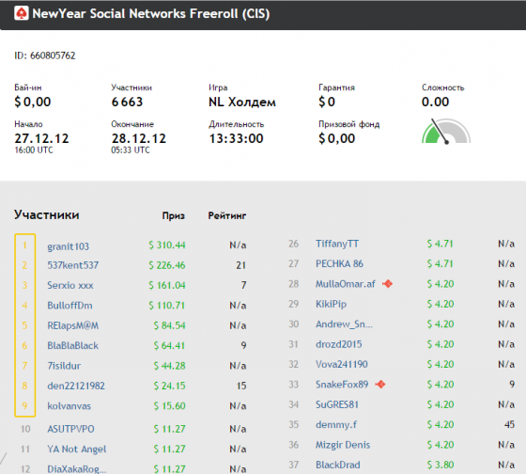Open player granit103 profile
This screenshot has height=474, width=526.
coord(68,246)
